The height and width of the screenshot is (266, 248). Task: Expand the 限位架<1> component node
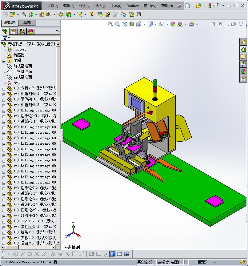tap(4, 100)
